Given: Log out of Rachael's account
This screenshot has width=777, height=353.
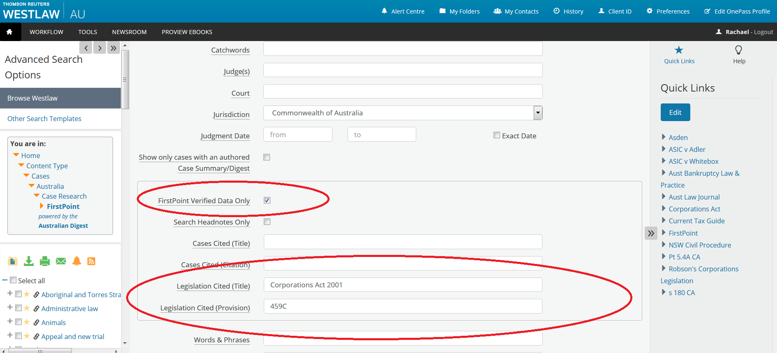Looking at the screenshot, I should pyautogui.click(x=763, y=32).
